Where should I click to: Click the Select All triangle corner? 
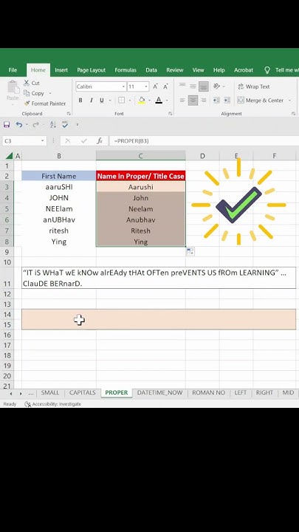(9, 156)
